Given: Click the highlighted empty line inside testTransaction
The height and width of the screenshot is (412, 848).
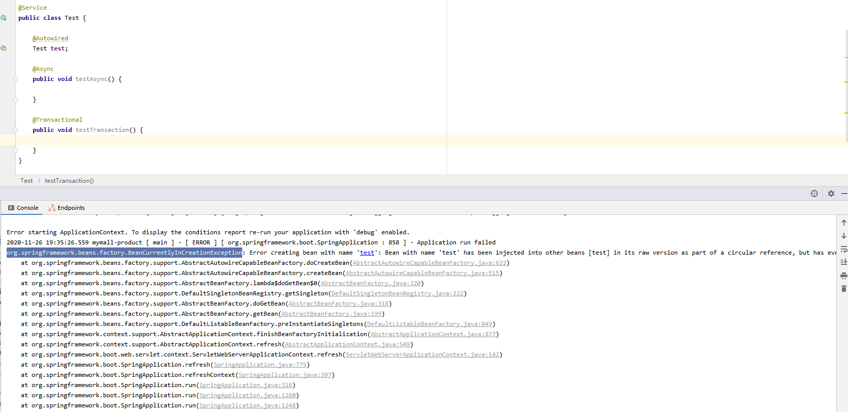Looking at the screenshot, I should (x=424, y=140).
